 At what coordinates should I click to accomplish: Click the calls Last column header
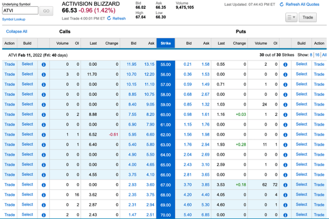coord(93,44)
